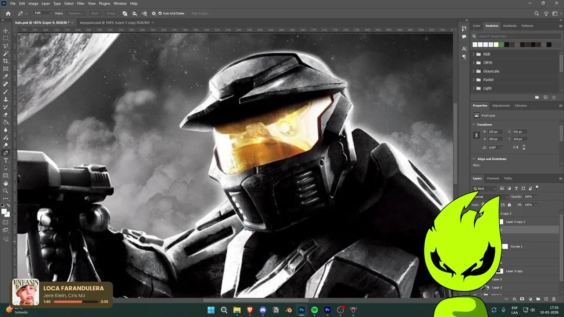
Task: Select the Healing Brush tool
Action: (x=6, y=84)
